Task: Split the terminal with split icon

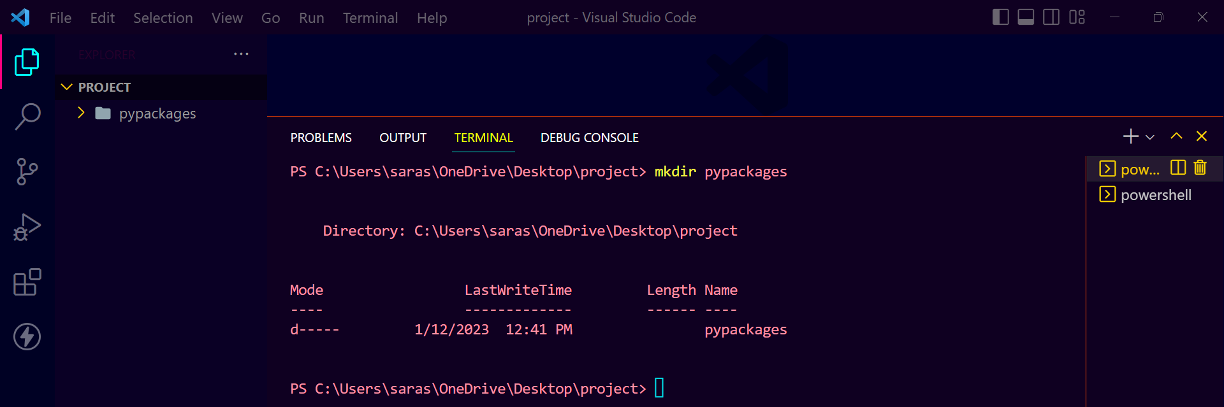Action: point(1178,168)
